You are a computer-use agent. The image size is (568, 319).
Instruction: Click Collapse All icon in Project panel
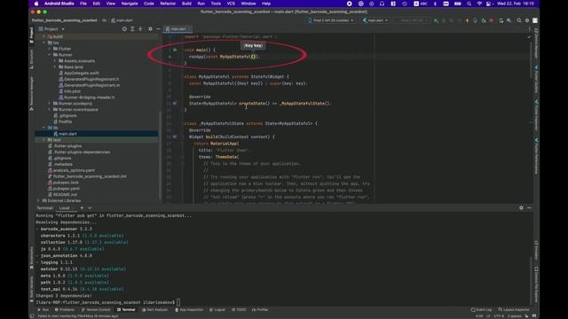coord(140,29)
